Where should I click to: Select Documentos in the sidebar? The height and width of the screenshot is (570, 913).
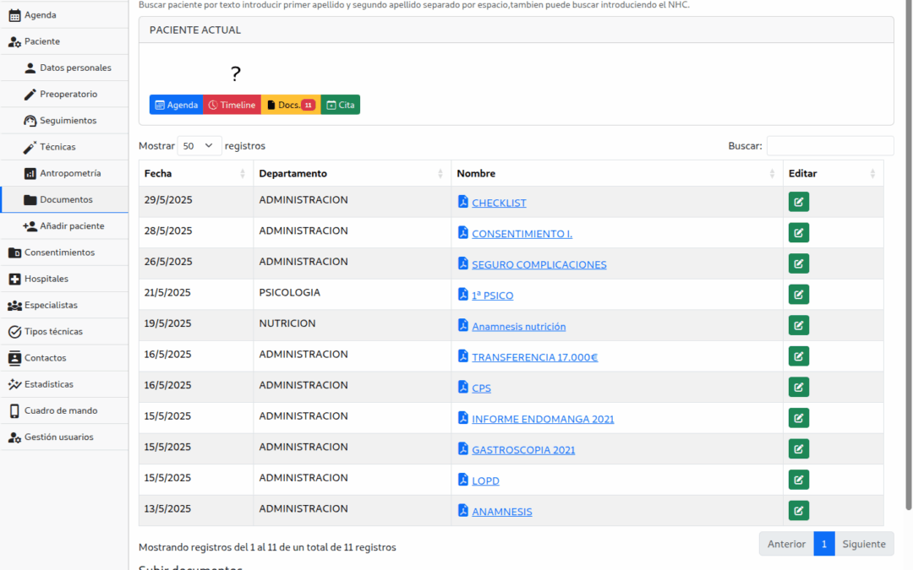pos(64,199)
